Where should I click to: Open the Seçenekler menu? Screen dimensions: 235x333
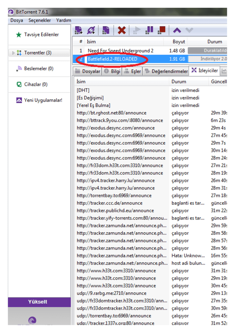[40, 20]
